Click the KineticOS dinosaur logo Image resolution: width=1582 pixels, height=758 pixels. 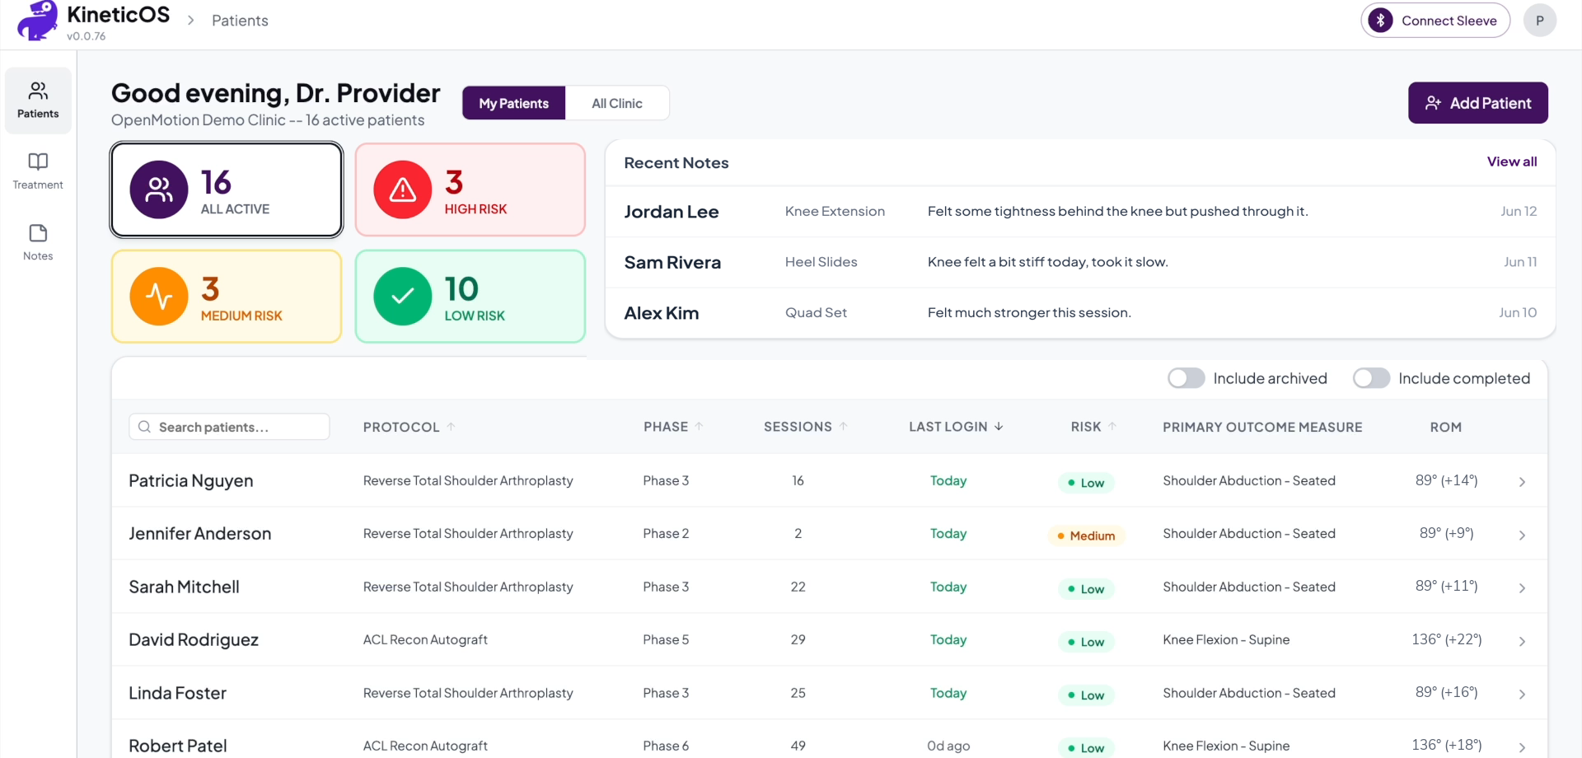pyautogui.click(x=37, y=20)
